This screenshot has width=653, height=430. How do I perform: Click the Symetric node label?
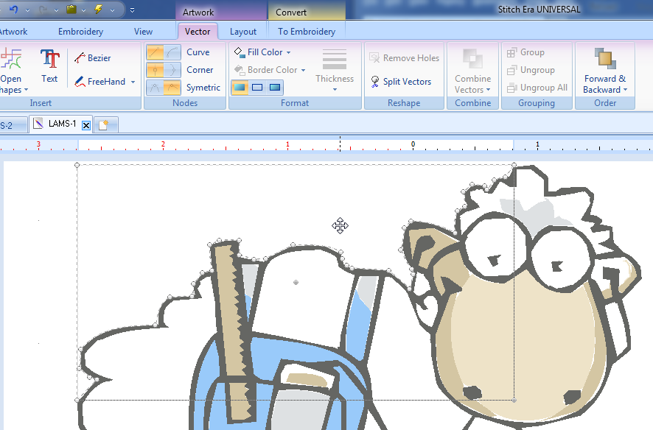click(203, 88)
